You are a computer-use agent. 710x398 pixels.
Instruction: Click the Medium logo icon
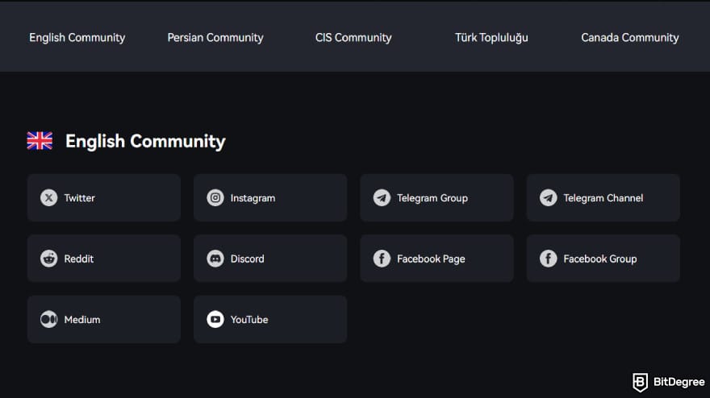[x=49, y=319]
